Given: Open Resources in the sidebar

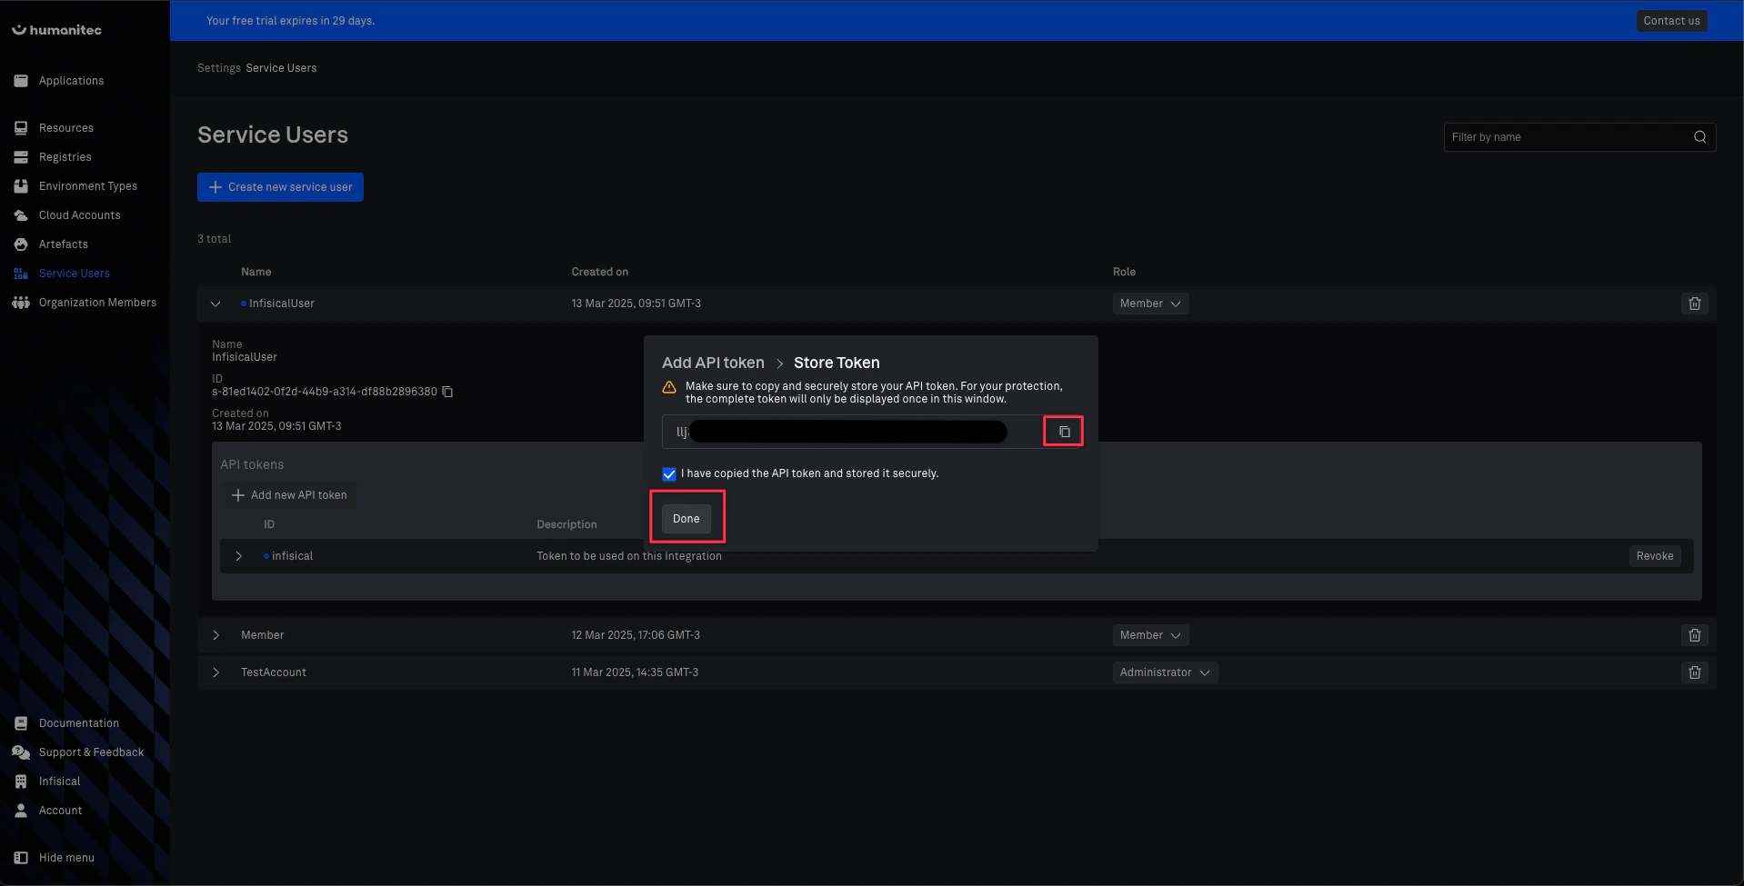Looking at the screenshot, I should tap(66, 128).
